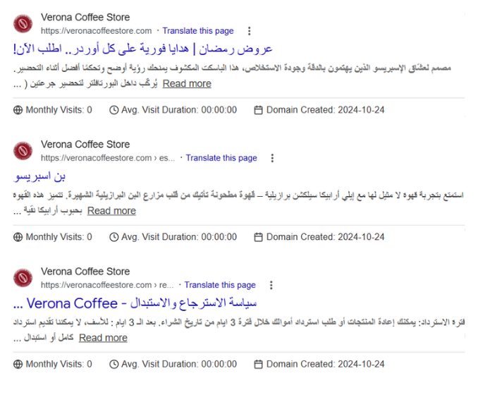Viewport: 478px width, 407px height.
Task: Click the calendar icon beside Domain Created in the espresso result
Action: pyautogui.click(x=258, y=237)
